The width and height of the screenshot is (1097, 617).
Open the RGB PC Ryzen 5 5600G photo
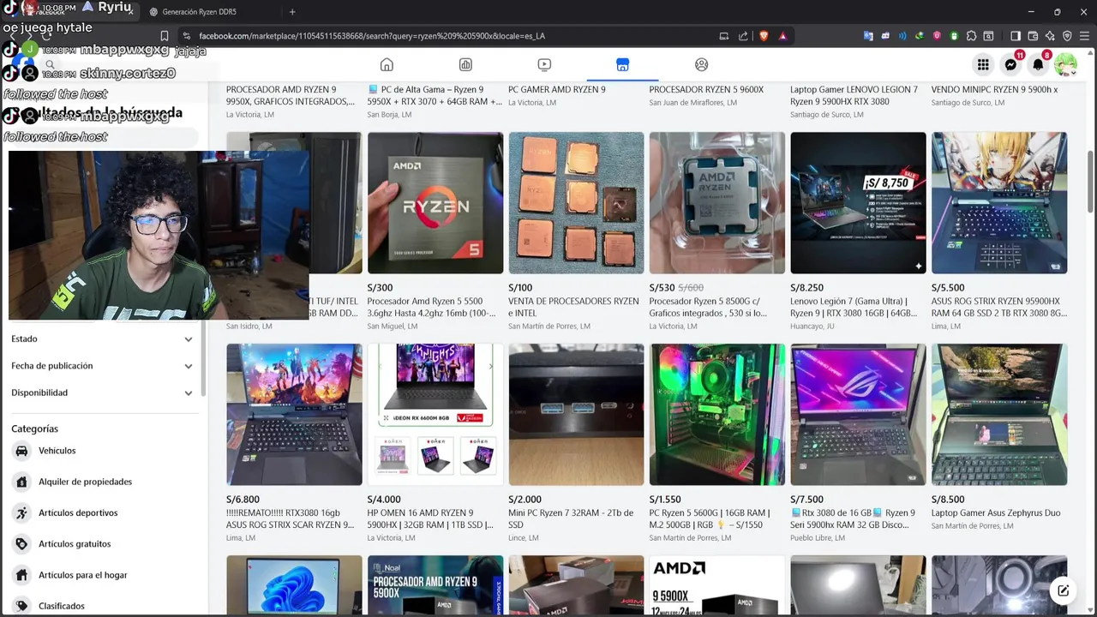point(717,415)
